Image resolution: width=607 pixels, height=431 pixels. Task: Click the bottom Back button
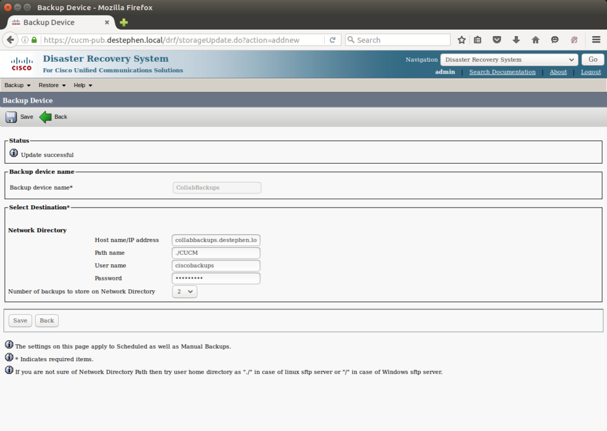click(x=47, y=321)
